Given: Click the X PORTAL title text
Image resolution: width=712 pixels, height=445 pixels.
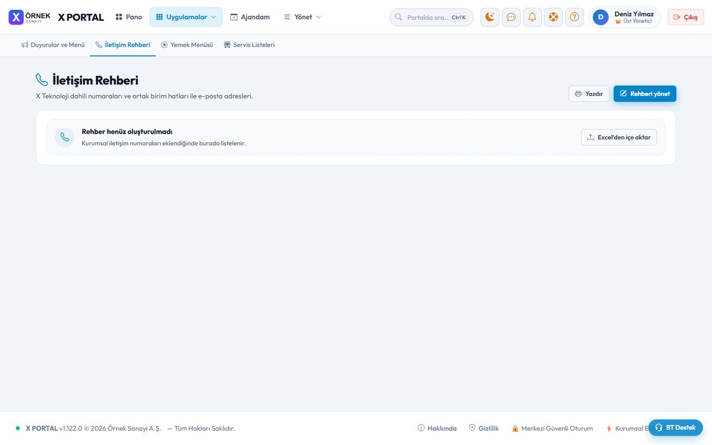Looking at the screenshot, I should pos(81,17).
